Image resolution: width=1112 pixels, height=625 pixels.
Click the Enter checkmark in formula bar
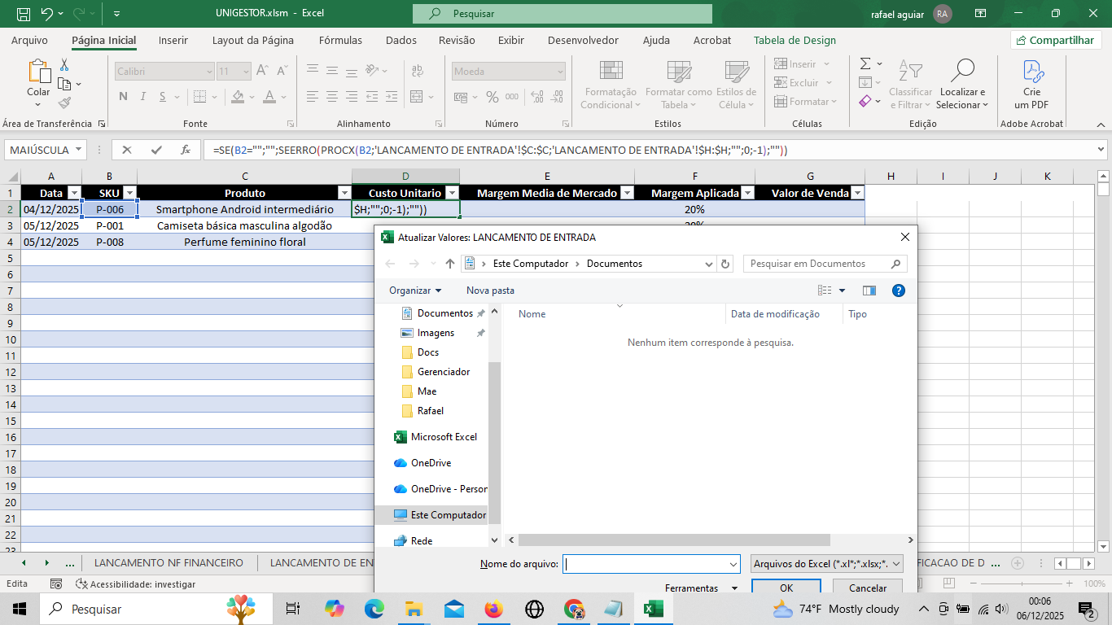pyautogui.click(x=156, y=150)
